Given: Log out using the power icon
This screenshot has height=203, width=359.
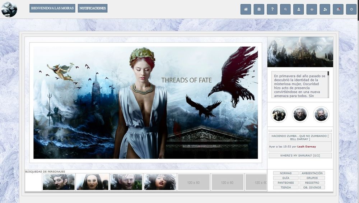Looking at the screenshot, I should 351,9.
